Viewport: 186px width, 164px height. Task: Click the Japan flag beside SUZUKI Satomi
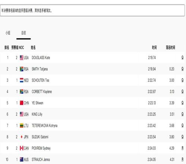coord(22,137)
